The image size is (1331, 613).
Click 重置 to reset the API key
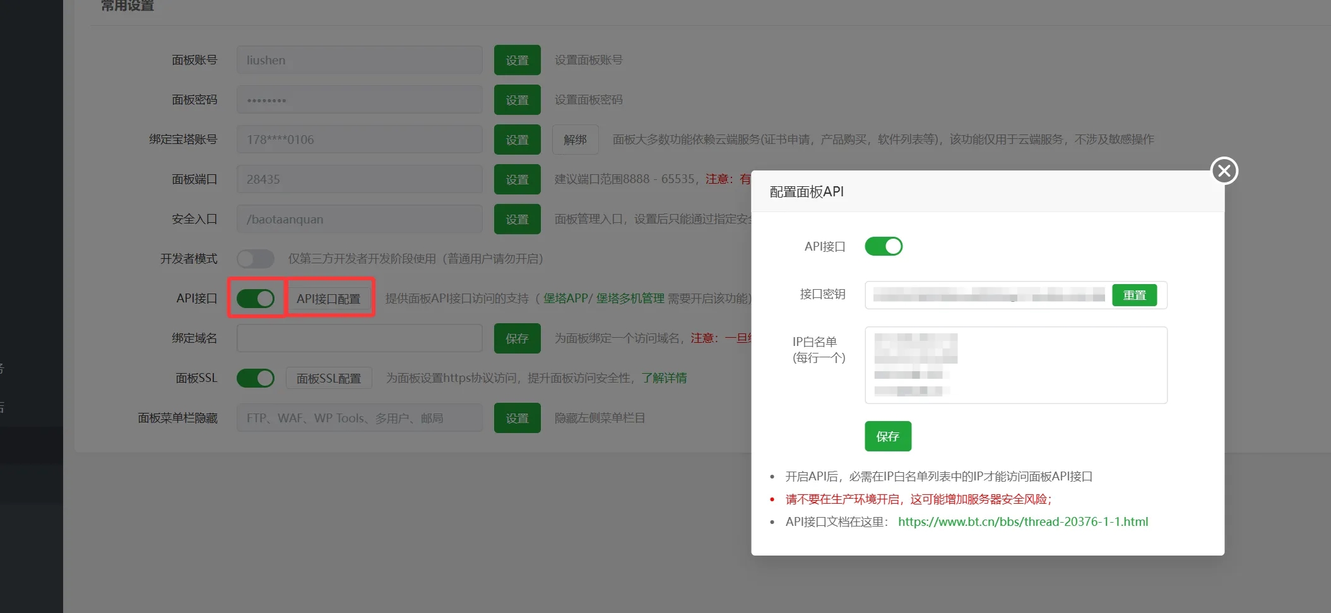click(x=1134, y=295)
